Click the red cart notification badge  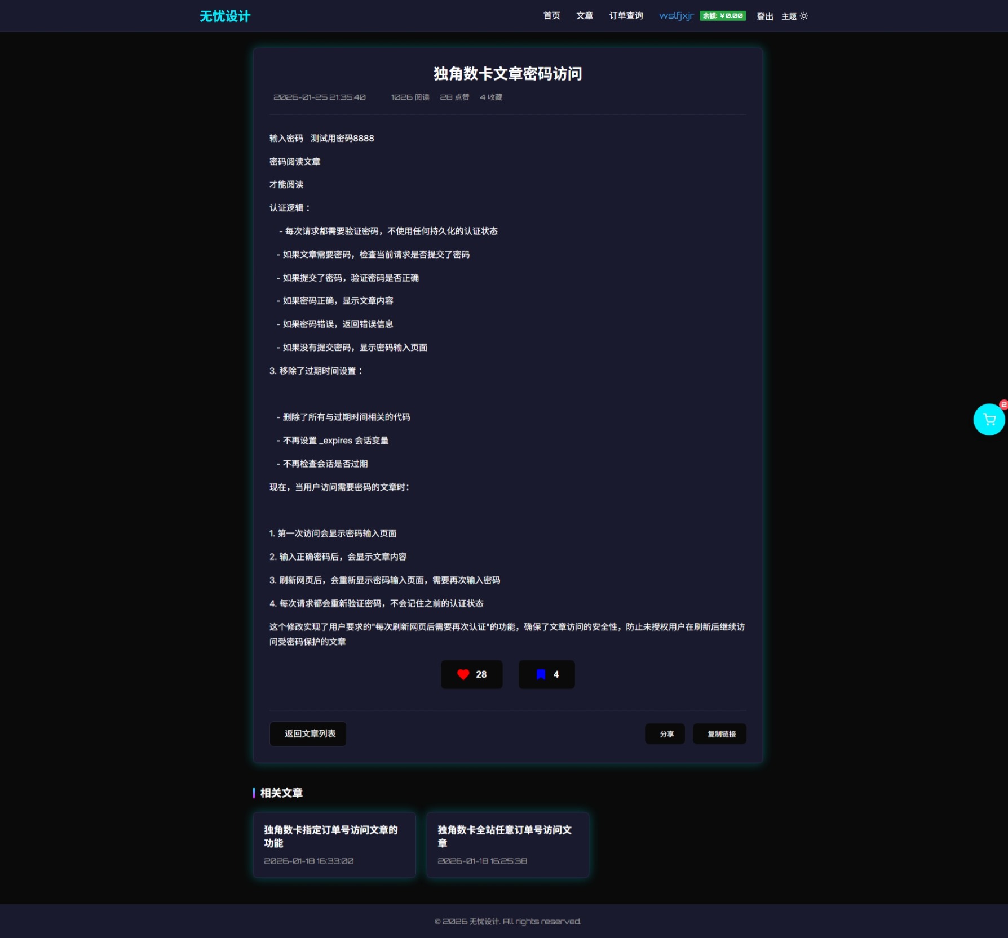coord(1003,404)
